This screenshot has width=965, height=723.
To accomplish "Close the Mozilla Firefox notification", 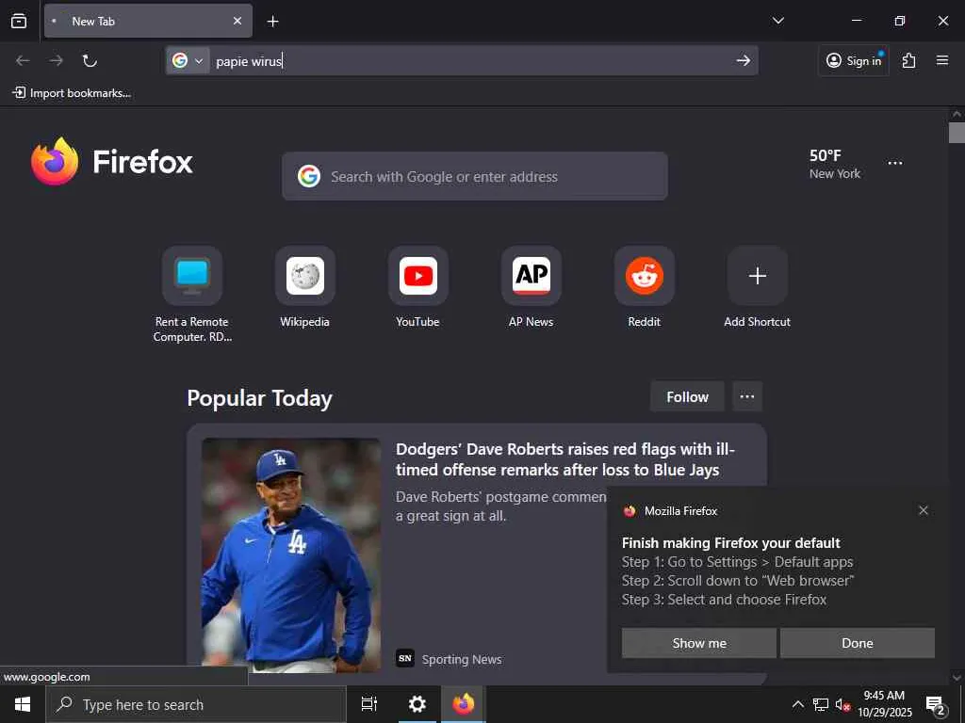I will [x=924, y=510].
